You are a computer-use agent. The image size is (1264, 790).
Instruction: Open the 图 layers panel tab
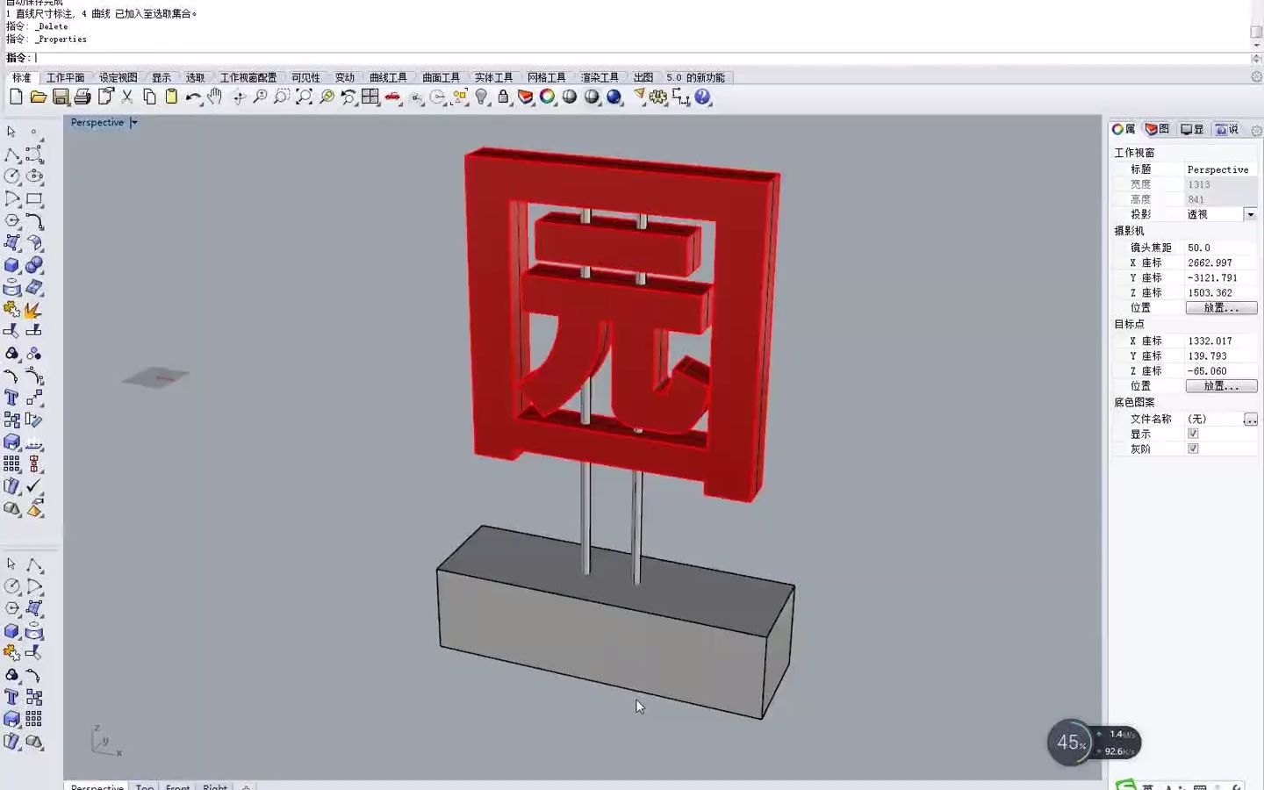coord(1158,129)
